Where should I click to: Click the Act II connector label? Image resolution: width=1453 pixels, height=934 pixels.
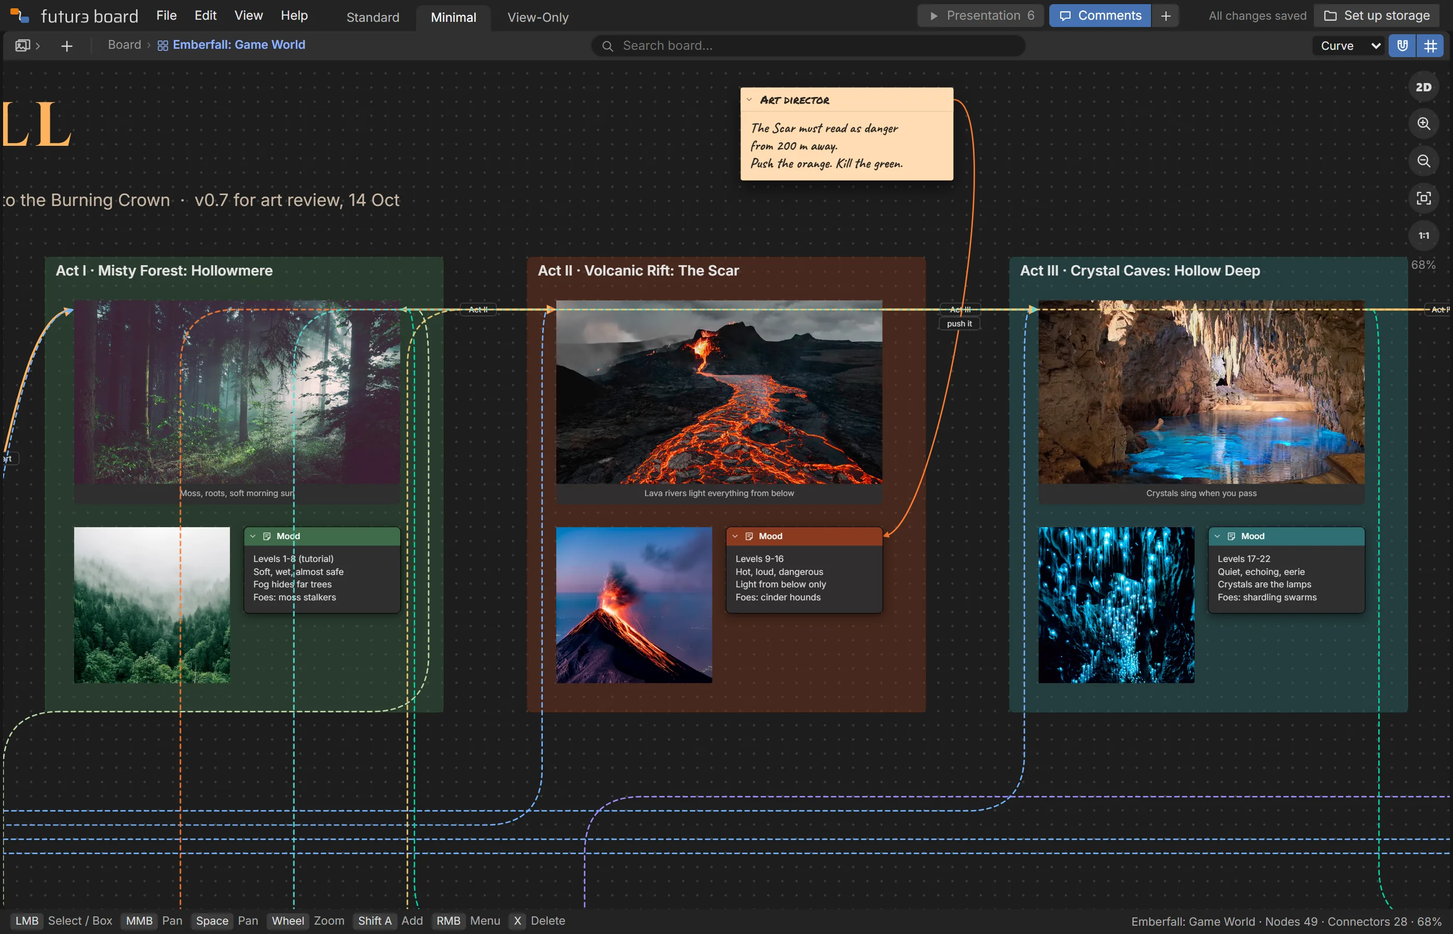[x=478, y=309]
